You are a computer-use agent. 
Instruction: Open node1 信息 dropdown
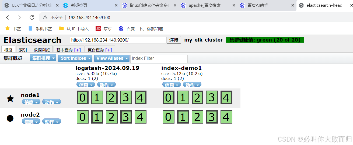(x=31, y=102)
